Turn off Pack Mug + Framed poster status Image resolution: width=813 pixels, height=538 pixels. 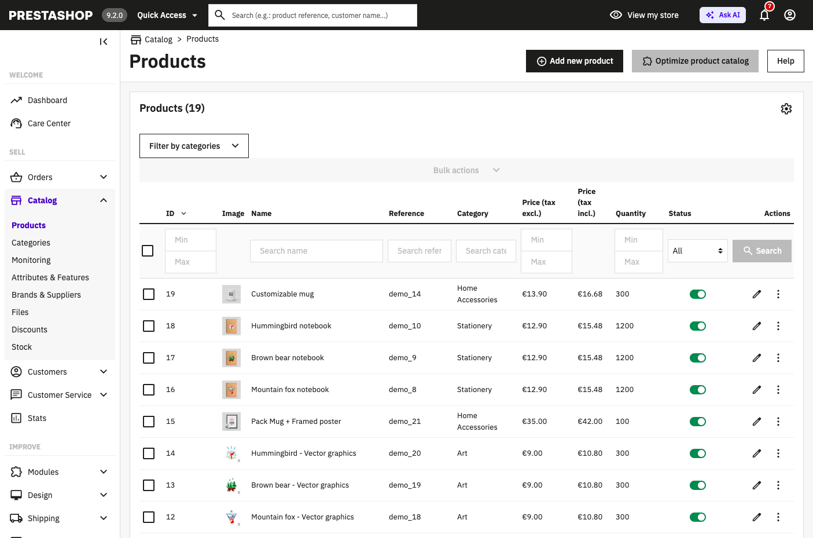pyautogui.click(x=698, y=422)
